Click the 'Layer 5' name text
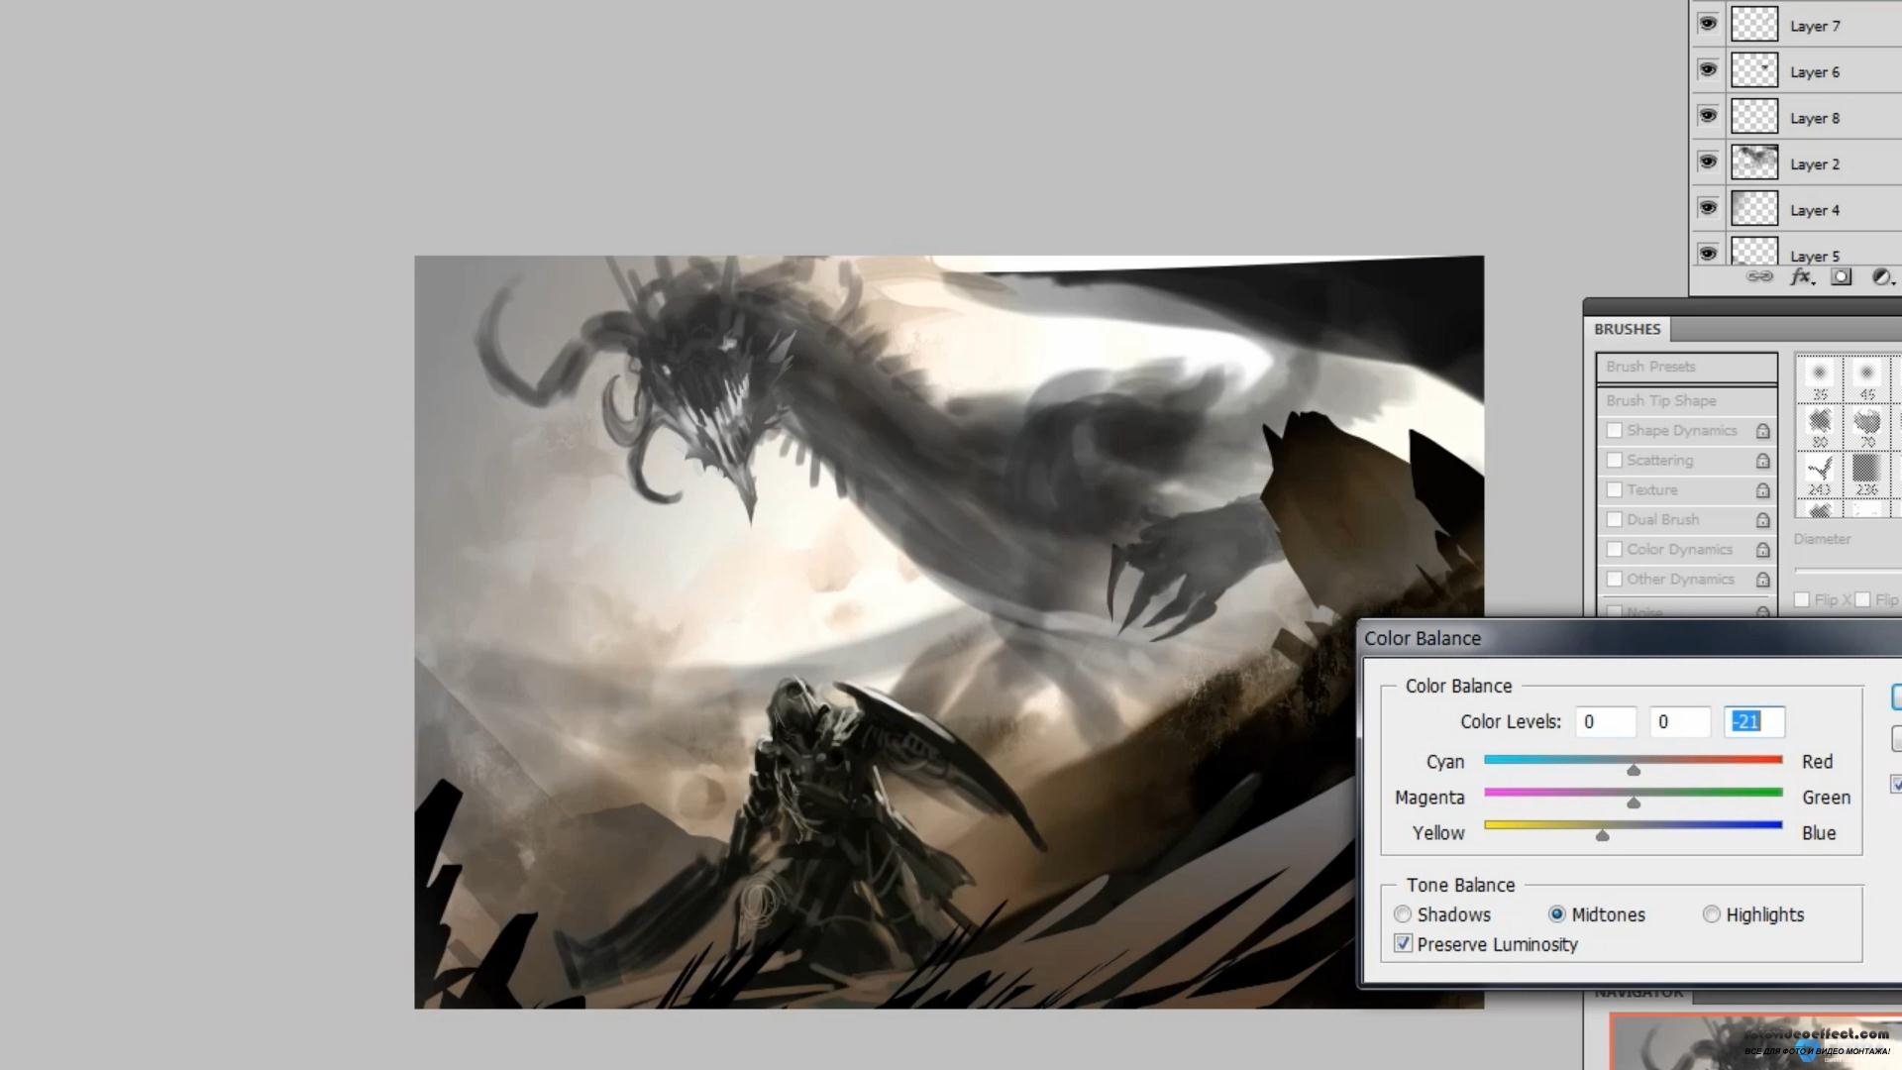The width and height of the screenshot is (1902, 1070). point(1815,256)
